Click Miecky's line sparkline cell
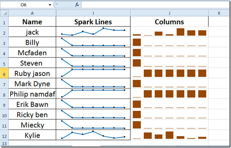 tap(93, 125)
